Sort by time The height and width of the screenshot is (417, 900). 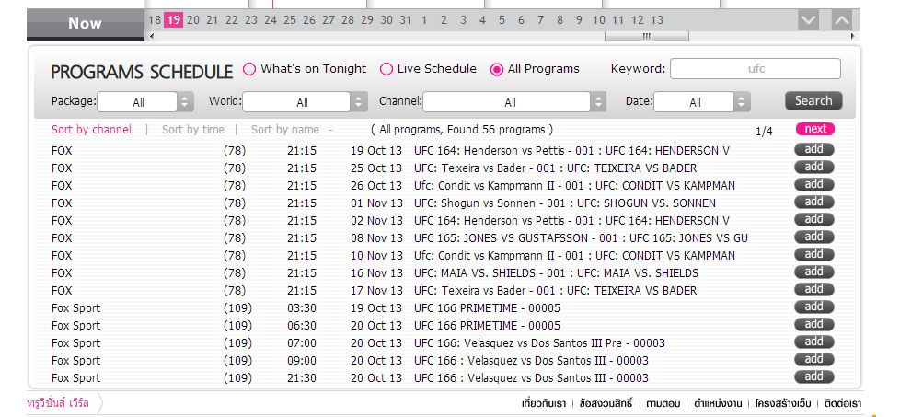click(x=193, y=129)
